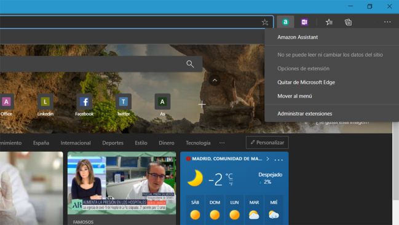Open the OneNote extension icon
The width and height of the screenshot is (399, 225).
[x=304, y=22]
